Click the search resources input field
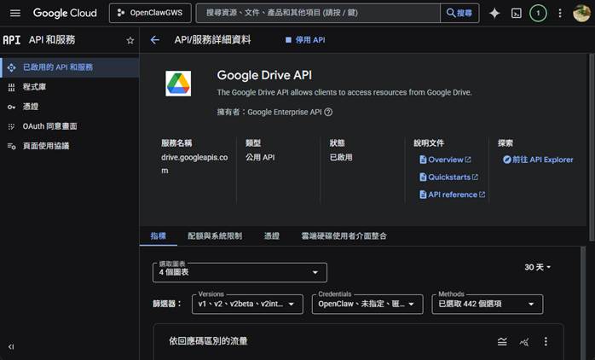The image size is (595, 360). (320, 14)
